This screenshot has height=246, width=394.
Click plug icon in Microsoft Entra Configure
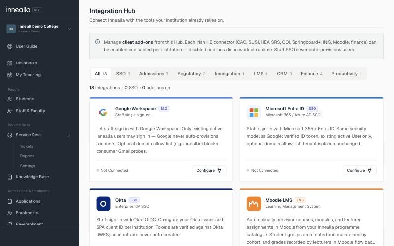coord(370,170)
